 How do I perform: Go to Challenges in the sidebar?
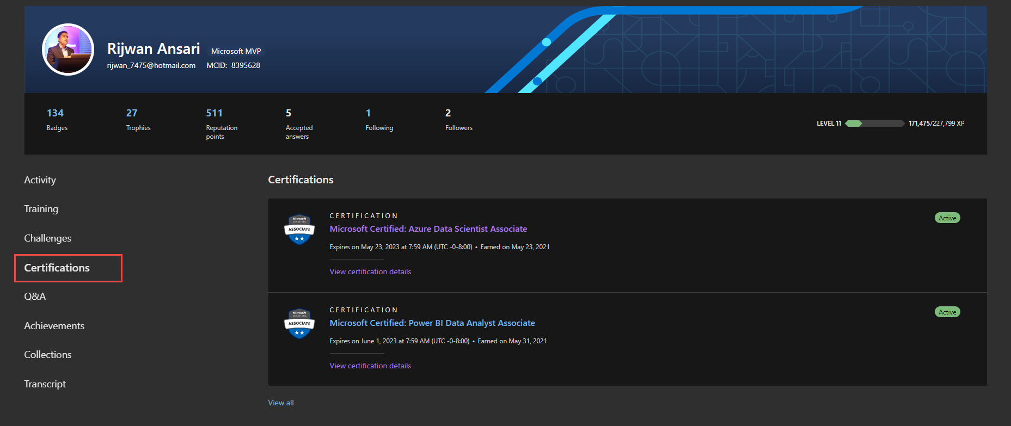pos(47,238)
